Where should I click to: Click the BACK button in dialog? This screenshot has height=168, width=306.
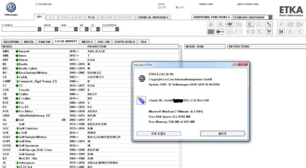[x=222, y=133]
